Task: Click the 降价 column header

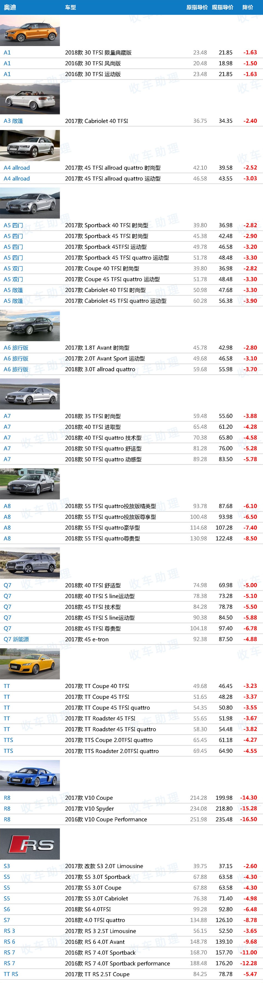Action: [248, 7]
